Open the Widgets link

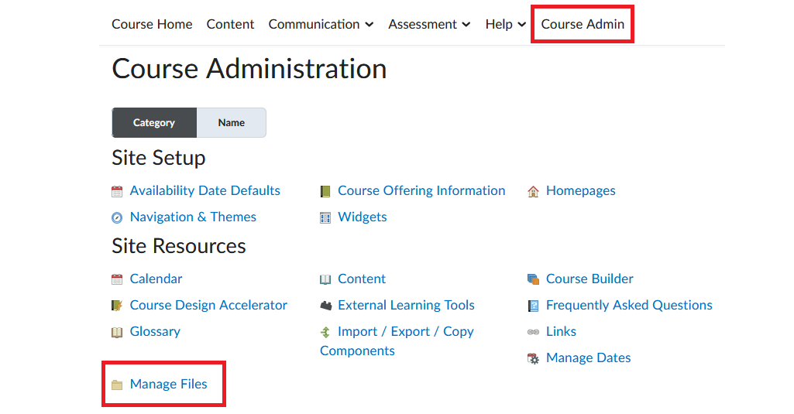click(x=363, y=217)
